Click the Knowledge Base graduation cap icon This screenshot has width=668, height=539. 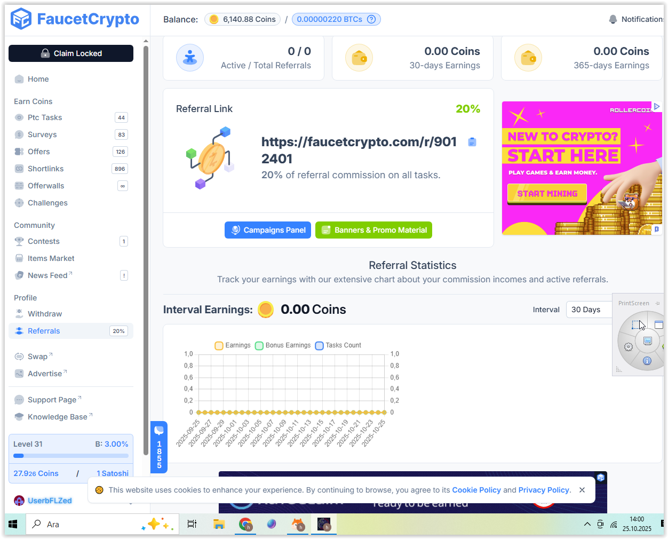pyautogui.click(x=19, y=417)
